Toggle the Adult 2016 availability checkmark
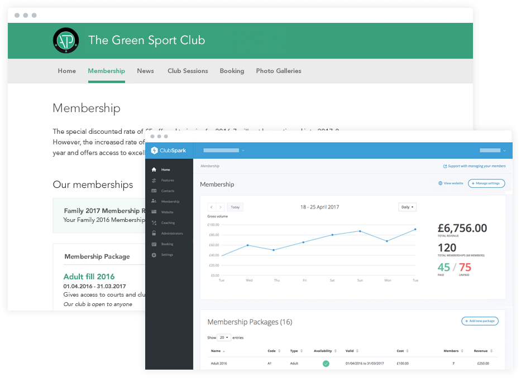 [326, 364]
